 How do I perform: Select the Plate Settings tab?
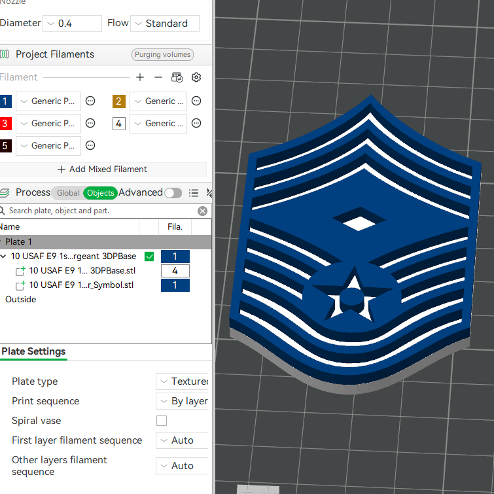(x=33, y=351)
